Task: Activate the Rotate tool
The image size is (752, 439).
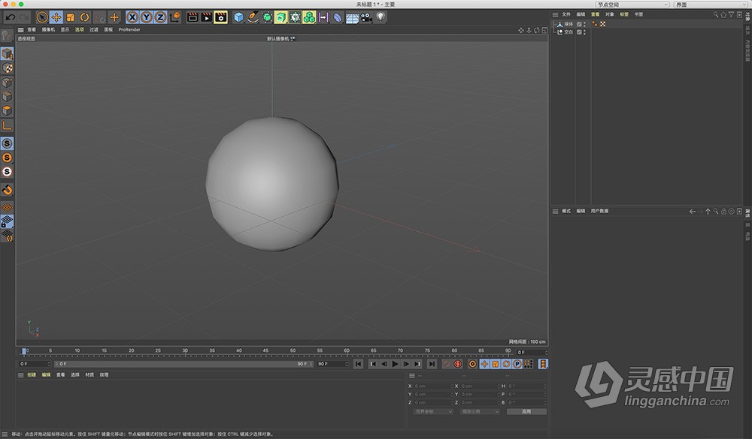Action: point(85,17)
